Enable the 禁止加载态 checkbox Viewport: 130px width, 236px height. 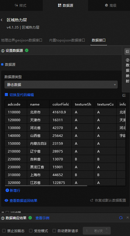(x=4, y=231)
